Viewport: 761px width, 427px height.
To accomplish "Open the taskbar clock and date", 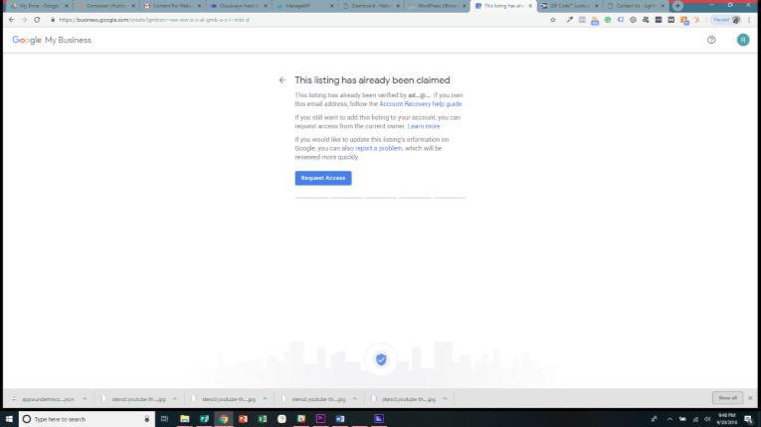I will (x=726, y=419).
